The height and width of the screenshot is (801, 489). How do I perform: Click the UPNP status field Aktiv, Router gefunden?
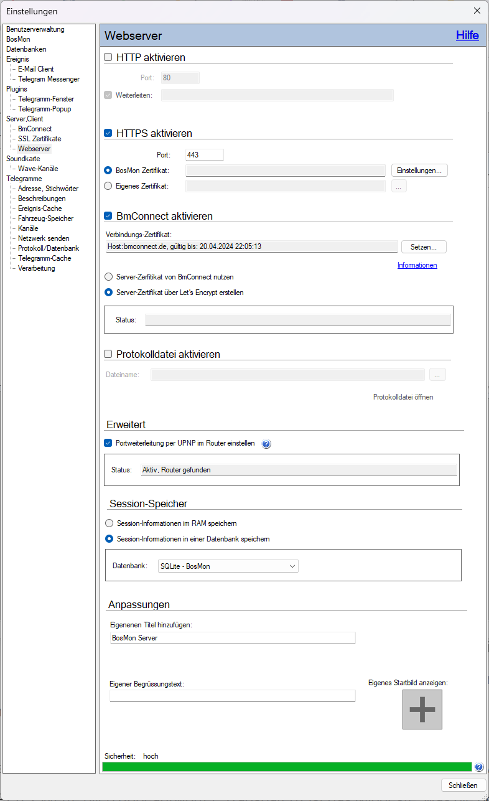(298, 471)
